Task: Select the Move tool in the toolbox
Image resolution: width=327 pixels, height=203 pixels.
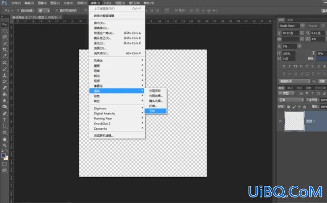Action: tap(4, 25)
